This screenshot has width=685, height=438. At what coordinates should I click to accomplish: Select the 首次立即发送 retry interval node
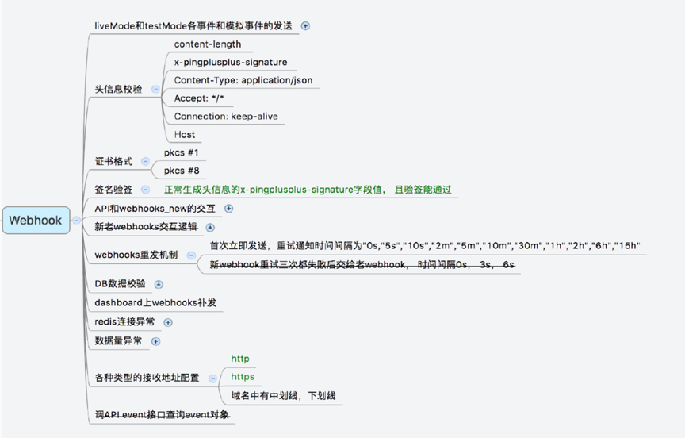[425, 246]
